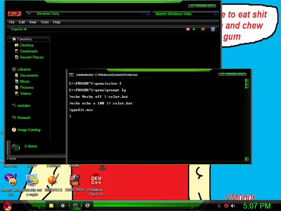Open Pictures library
The height and width of the screenshot is (211, 281).
click(x=27, y=88)
